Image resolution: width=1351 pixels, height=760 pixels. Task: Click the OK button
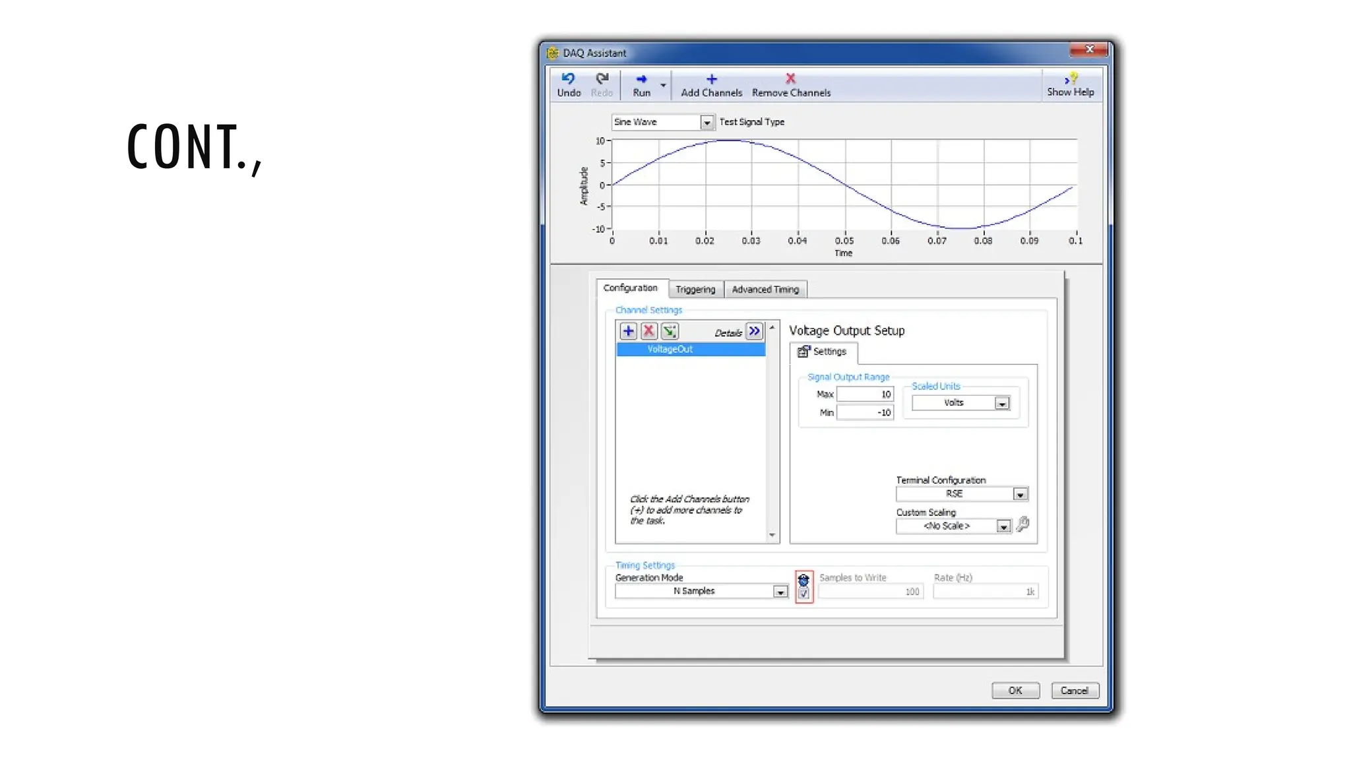[x=1015, y=691]
